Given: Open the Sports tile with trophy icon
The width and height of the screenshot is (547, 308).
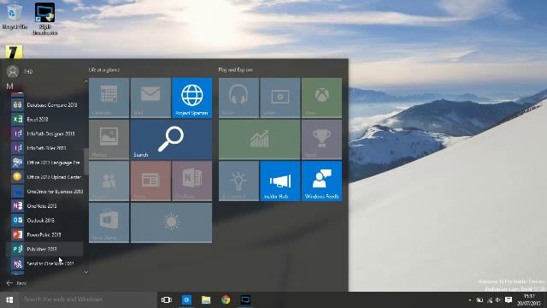Looking at the screenshot, I should [x=321, y=139].
